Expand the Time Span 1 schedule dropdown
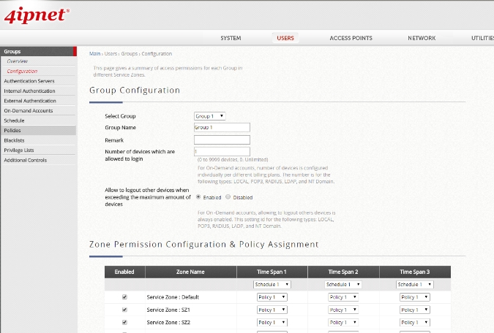 (272, 284)
